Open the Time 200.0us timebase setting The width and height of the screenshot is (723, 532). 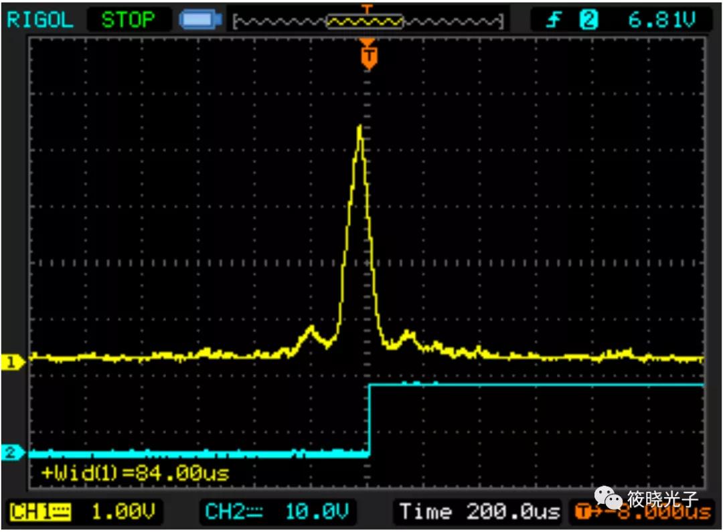pyautogui.click(x=479, y=513)
